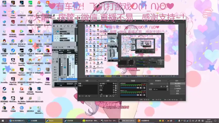Add a new source in OBS
The height and width of the screenshot is (123, 219).
point(101,96)
